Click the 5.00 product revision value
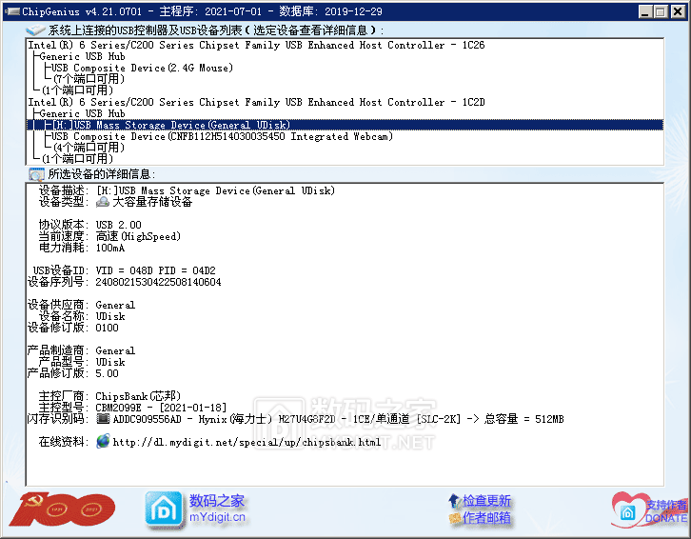 [108, 373]
